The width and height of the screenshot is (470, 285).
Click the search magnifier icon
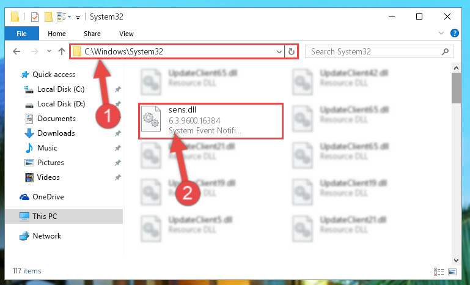click(x=445, y=51)
